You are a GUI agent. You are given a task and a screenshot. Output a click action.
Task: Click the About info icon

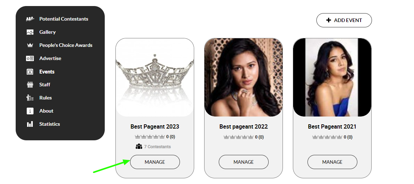(x=30, y=111)
